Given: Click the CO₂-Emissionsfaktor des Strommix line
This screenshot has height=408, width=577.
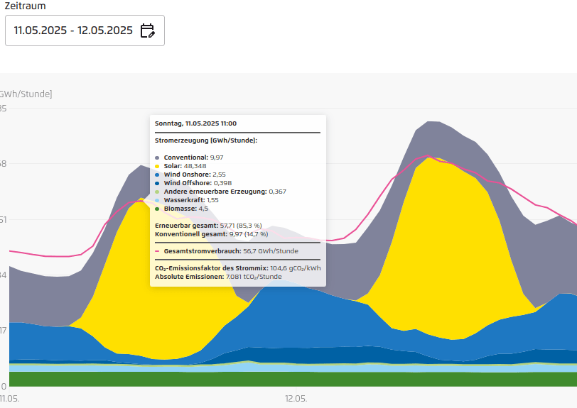Looking at the screenshot, I should pyautogui.click(x=238, y=268).
